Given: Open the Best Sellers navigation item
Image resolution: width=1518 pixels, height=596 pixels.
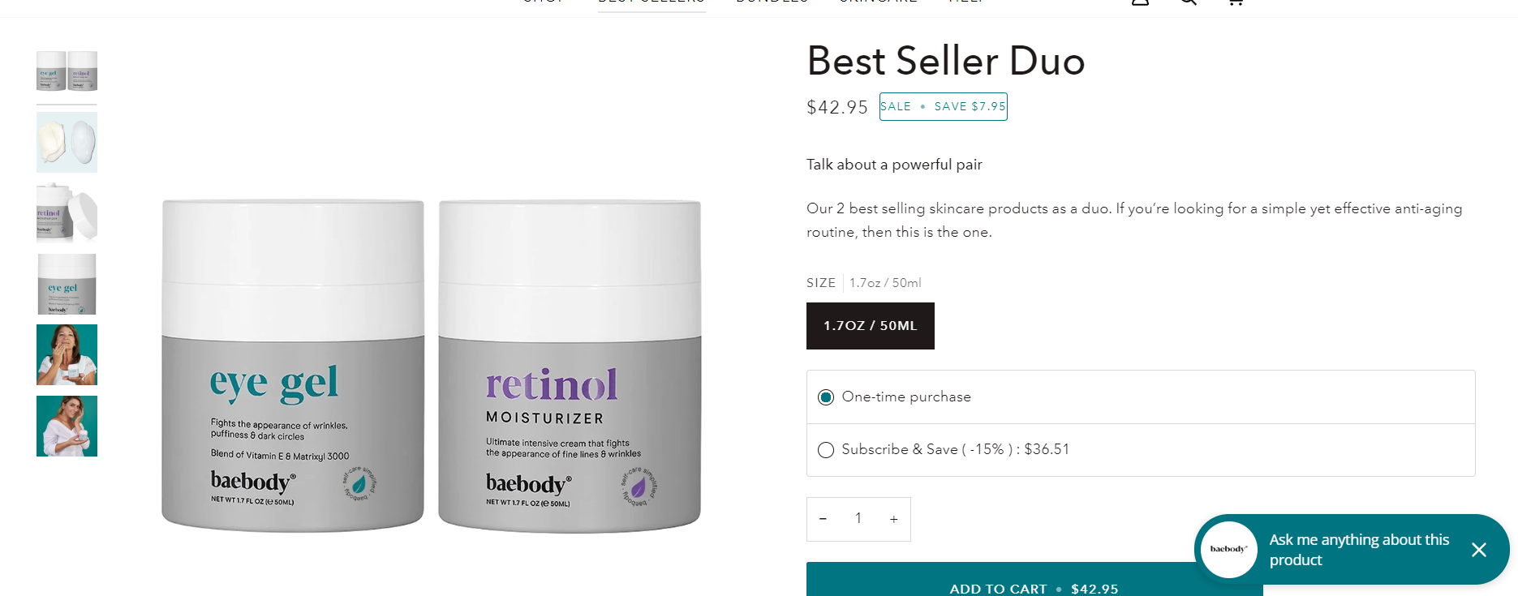Looking at the screenshot, I should pos(651,2).
